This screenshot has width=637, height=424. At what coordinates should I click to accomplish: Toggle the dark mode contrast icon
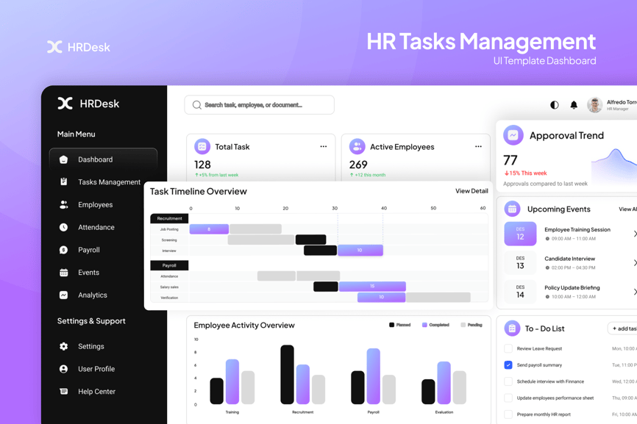tap(555, 105)
